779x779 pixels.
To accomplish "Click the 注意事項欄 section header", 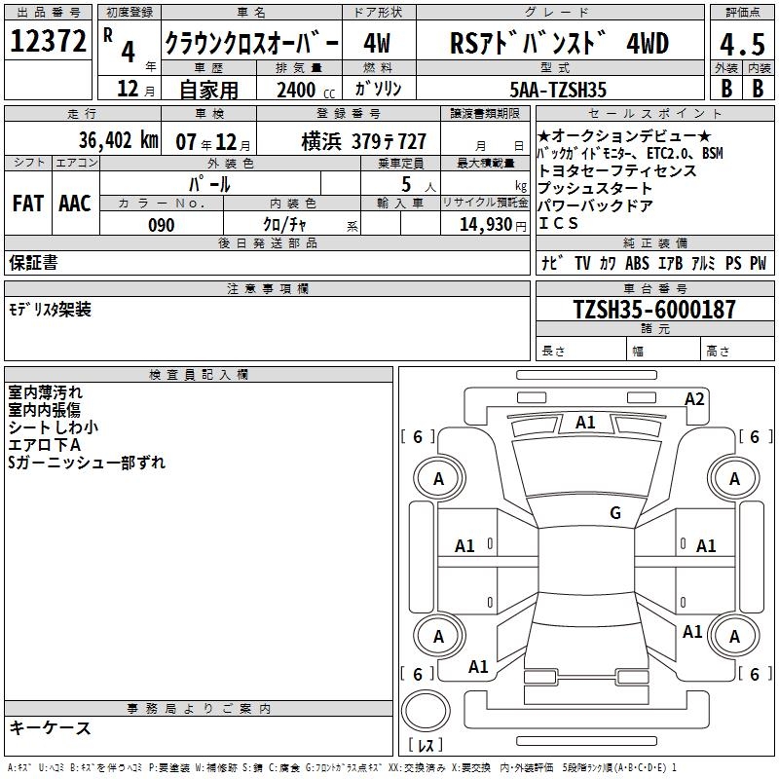I will point(267,288).
